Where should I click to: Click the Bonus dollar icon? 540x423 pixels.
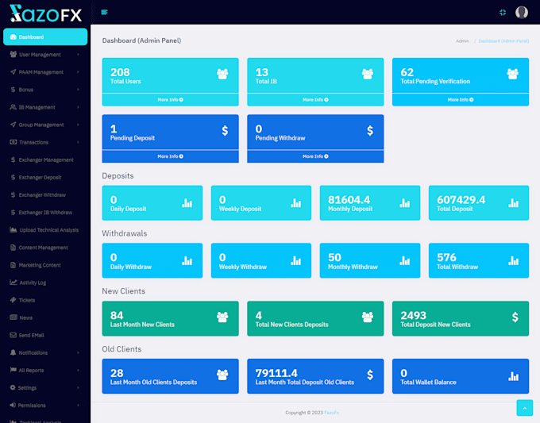(13, 90)
